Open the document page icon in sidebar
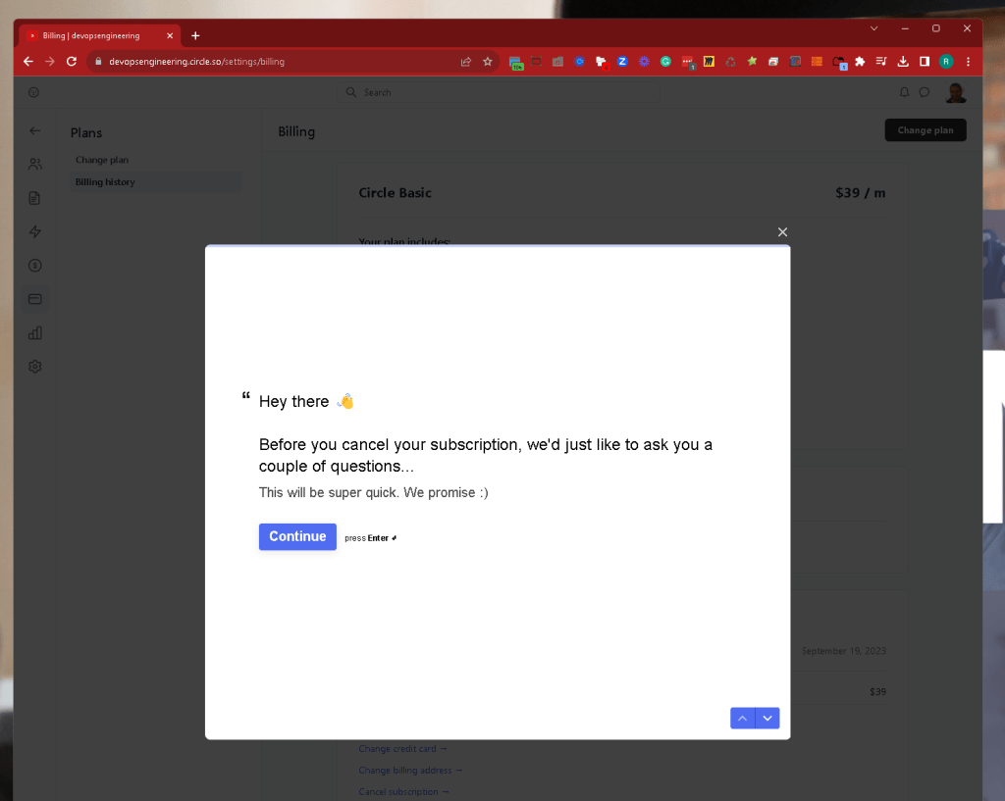1005x801 pixels. coord(35,198)
